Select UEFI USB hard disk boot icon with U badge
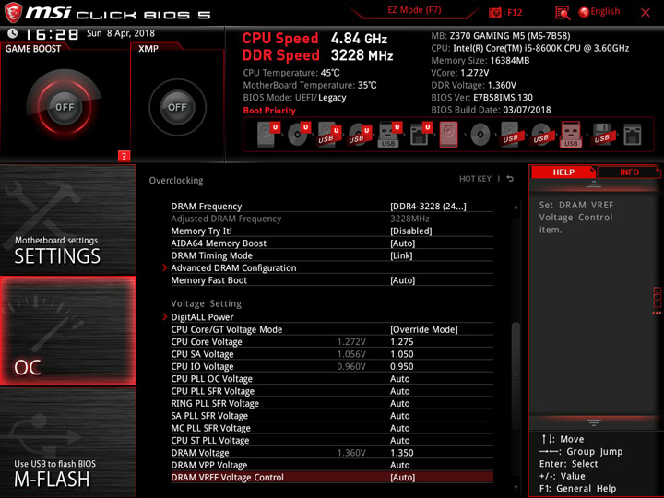The image size is (664, 498). pos(329,135)
